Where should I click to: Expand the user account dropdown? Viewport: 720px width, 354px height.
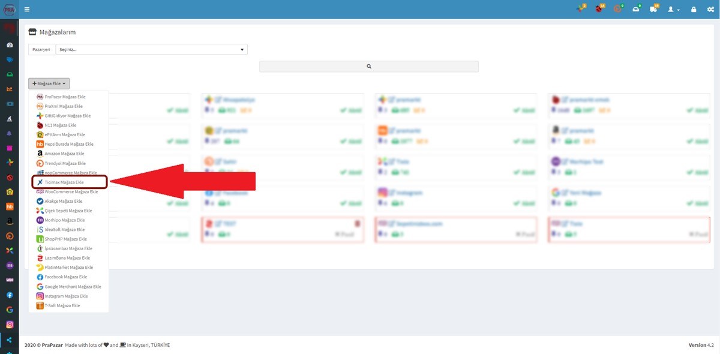675,10
